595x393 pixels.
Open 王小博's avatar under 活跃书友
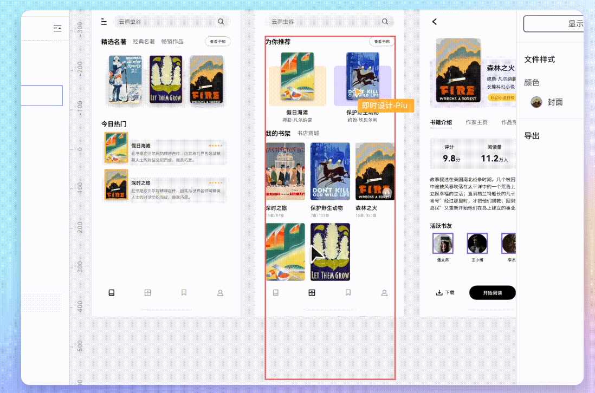[x=477, y=243]
